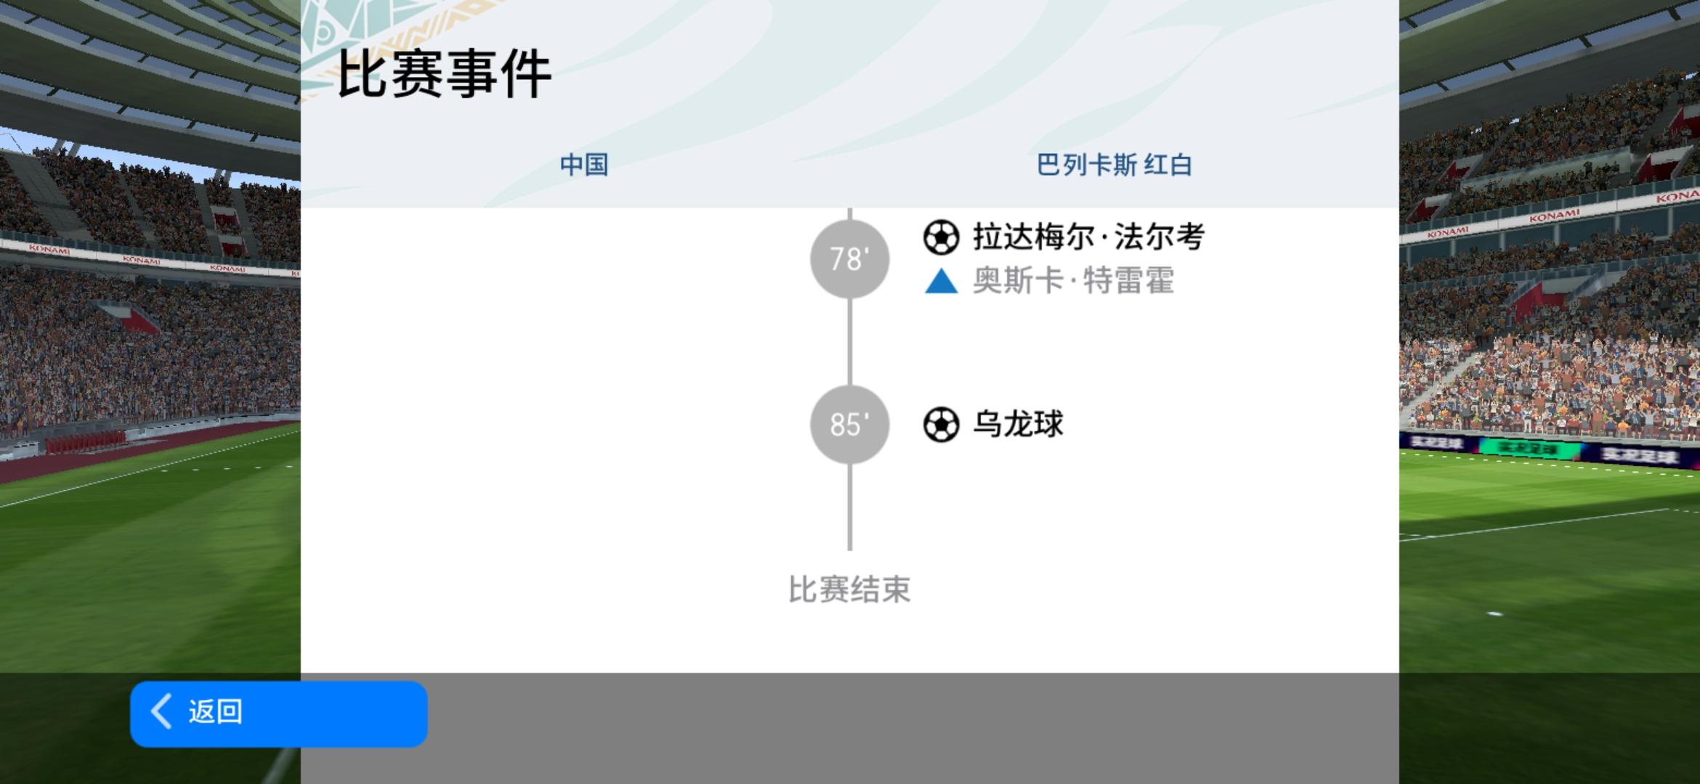The height and width of the screenshot is (784, 1700).
Task: Click timeline line between 78' and 85'
Action: point(849,342)
